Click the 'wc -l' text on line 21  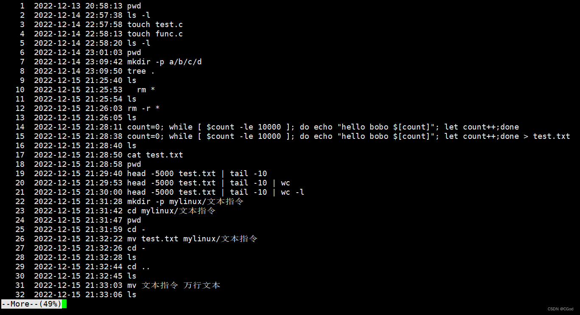click(x=293, y=192)
